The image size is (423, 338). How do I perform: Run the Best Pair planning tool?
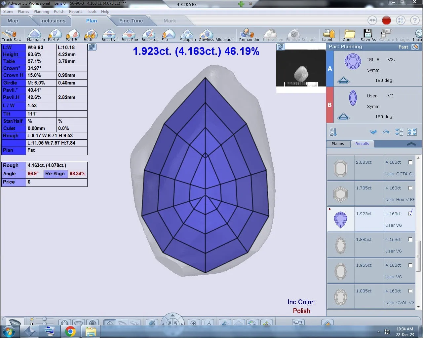(x=130, y=35)
